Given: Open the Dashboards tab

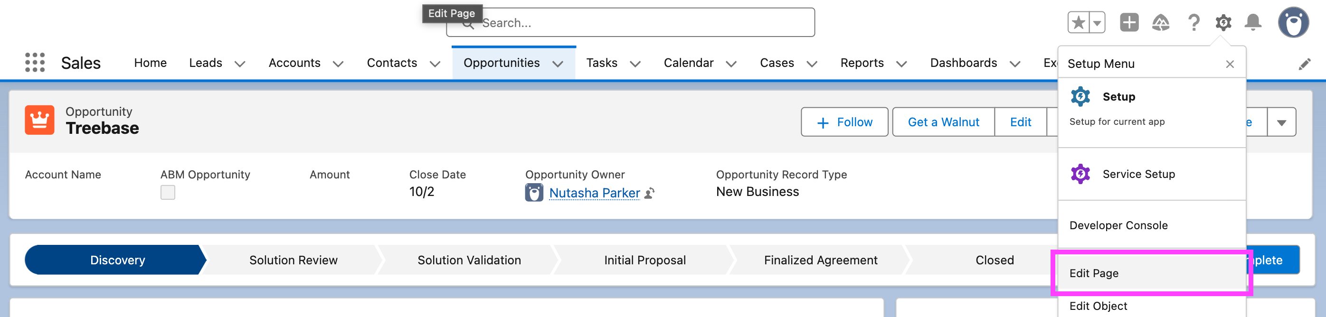Looking at the screenshot, I should click(964, 63).
